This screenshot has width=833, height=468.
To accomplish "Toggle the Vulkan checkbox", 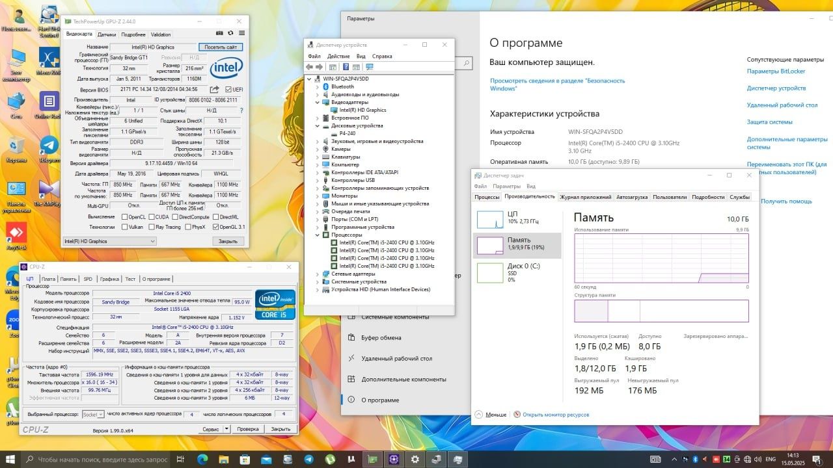I will coord(124,227).
